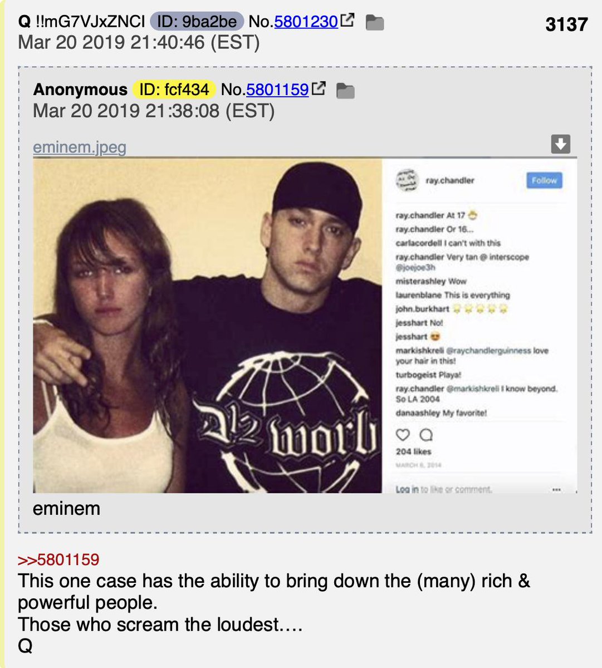Click drop number 3137 label
602x668 pixels.
point(566,24)
